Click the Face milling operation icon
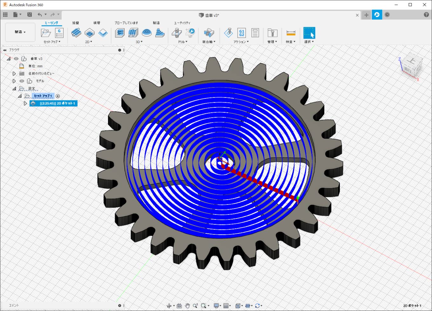 pyautogui.click(x=103, y=33)
